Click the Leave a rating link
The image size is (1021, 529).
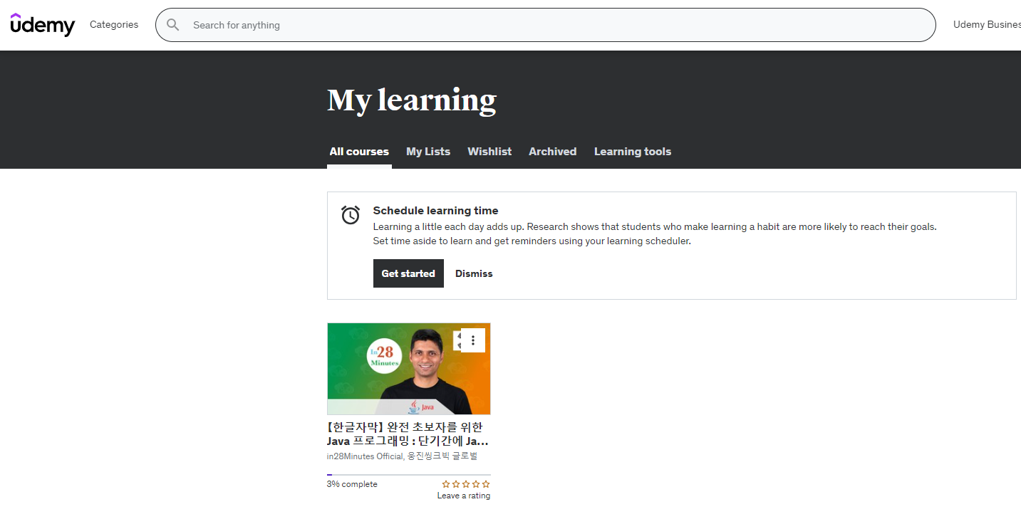point(464,496)
